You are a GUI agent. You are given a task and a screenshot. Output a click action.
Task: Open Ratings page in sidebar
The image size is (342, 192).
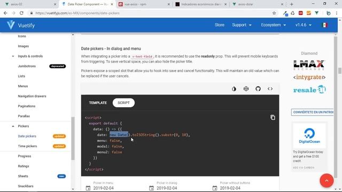click(24, 166)
